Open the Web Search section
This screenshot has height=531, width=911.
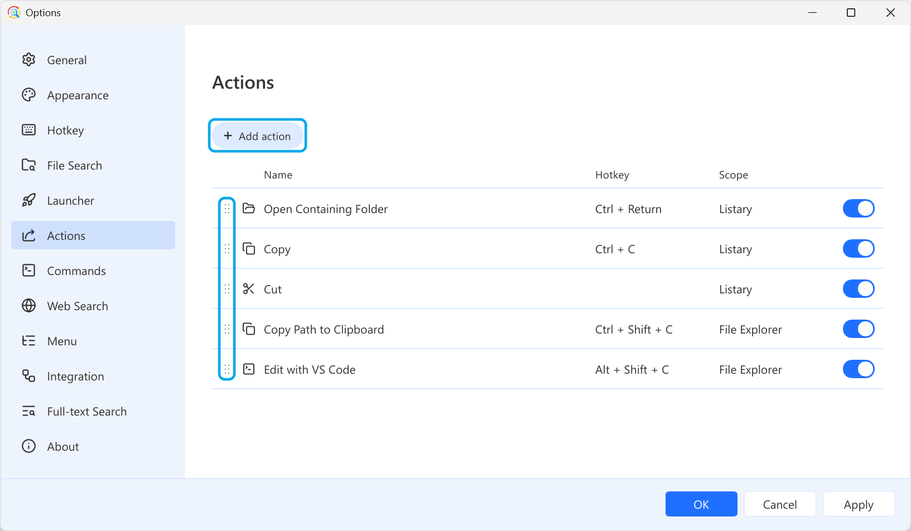click(93, 306)
